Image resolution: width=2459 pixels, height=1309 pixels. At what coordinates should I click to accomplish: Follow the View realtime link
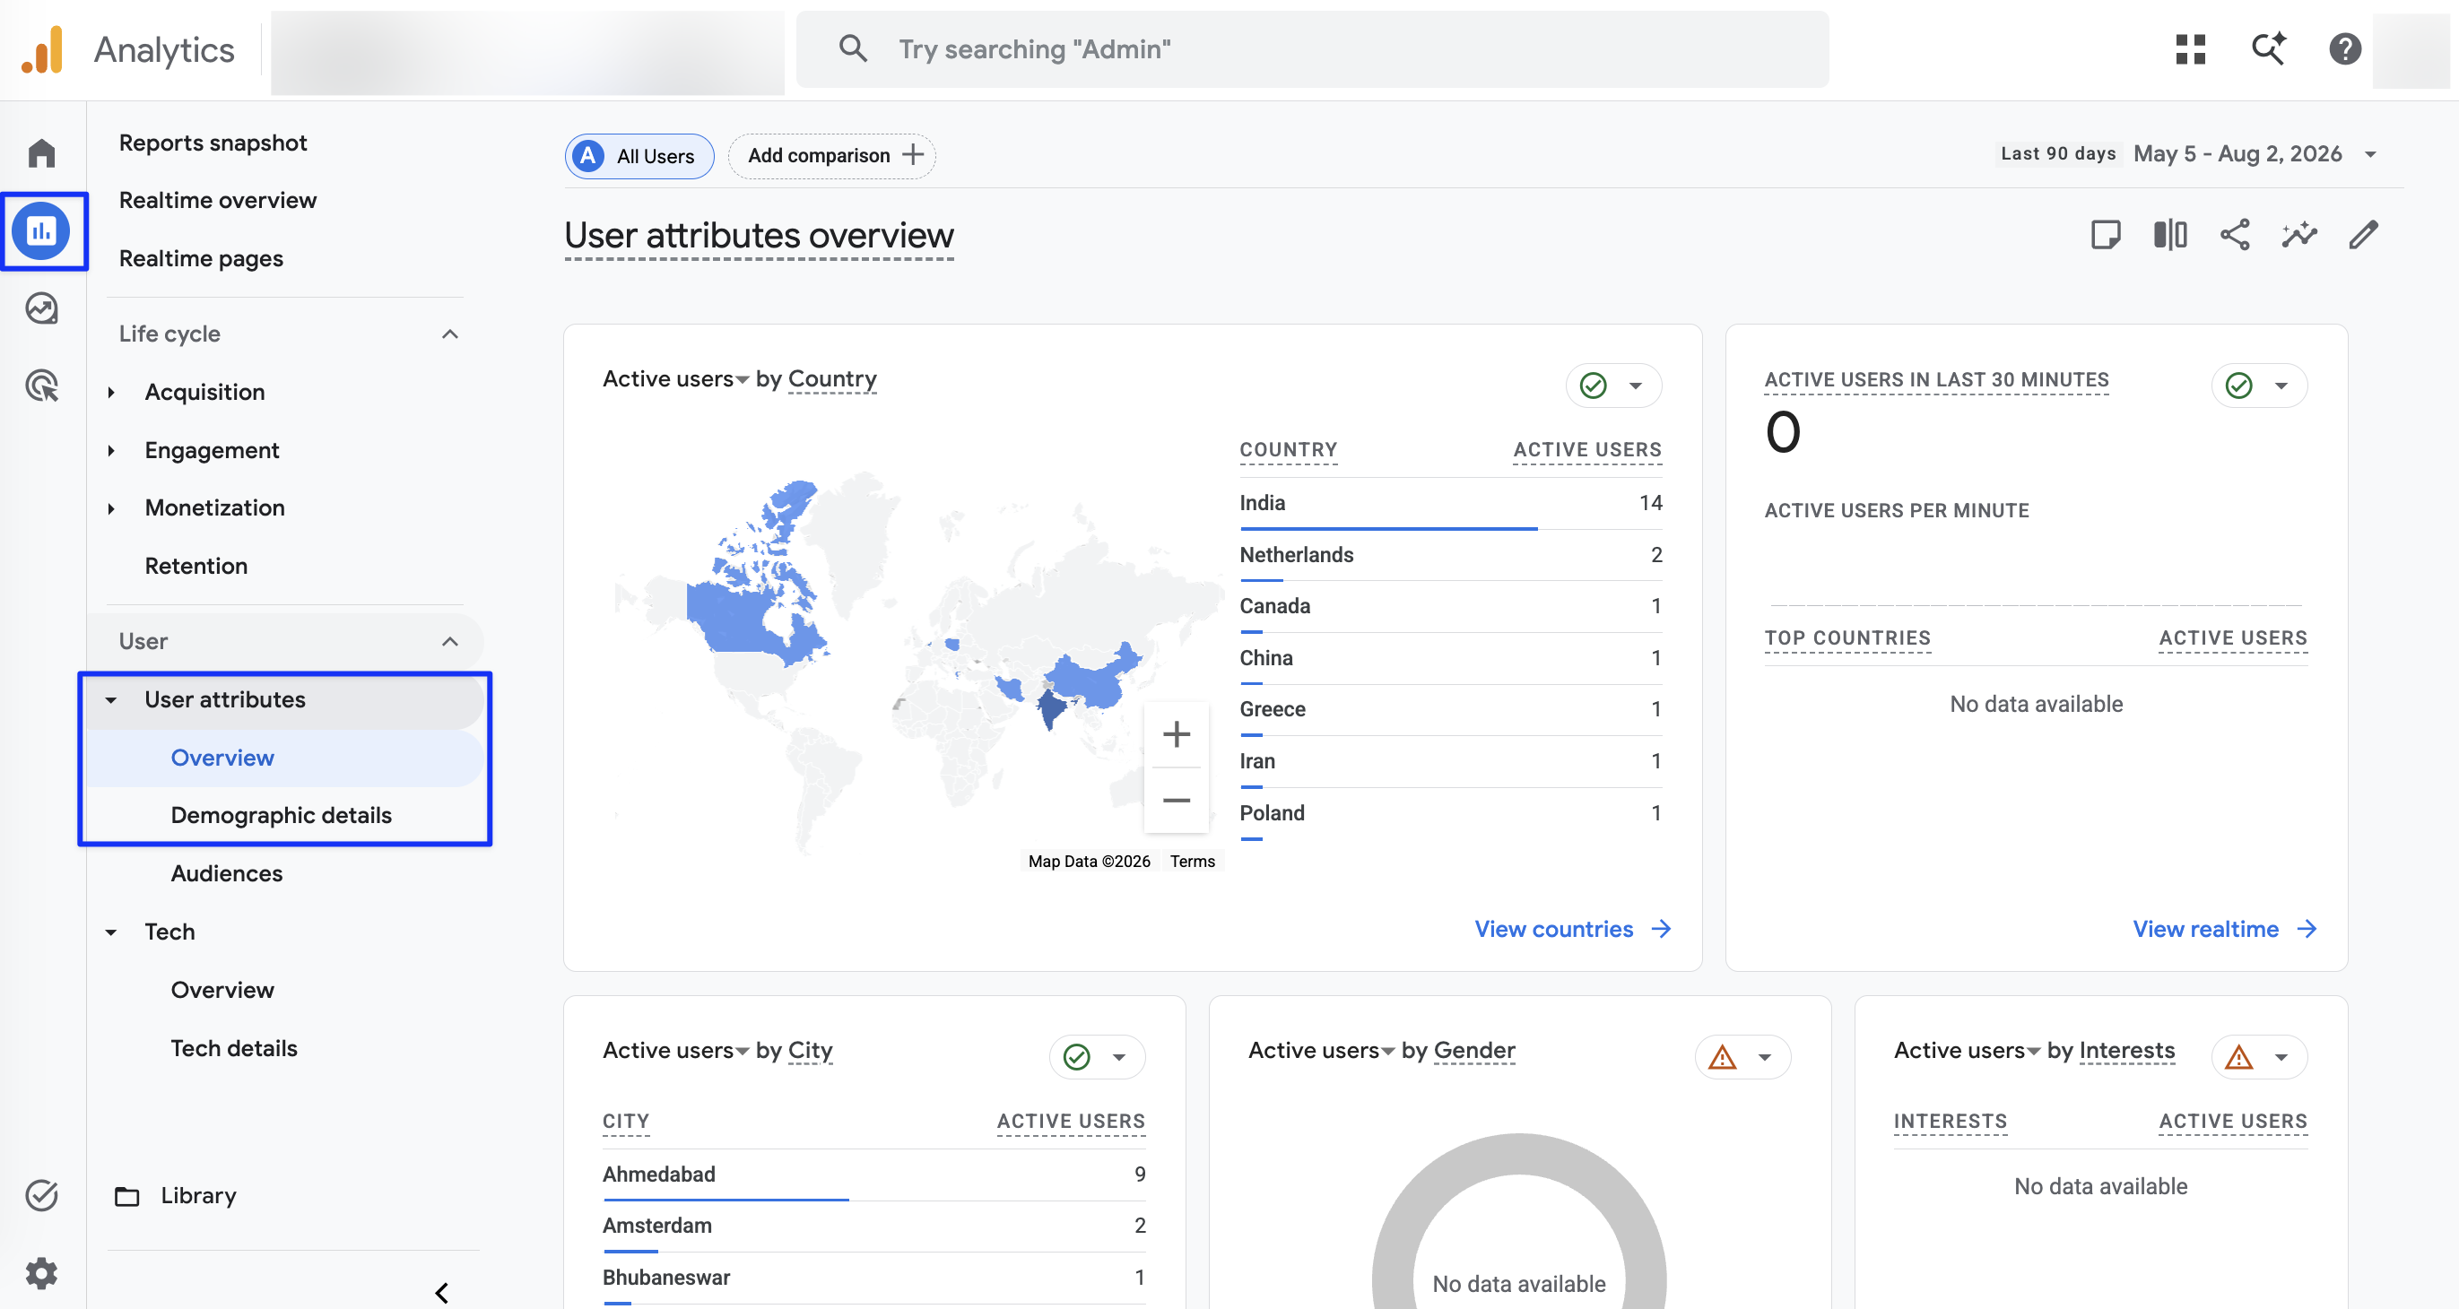2224,929
